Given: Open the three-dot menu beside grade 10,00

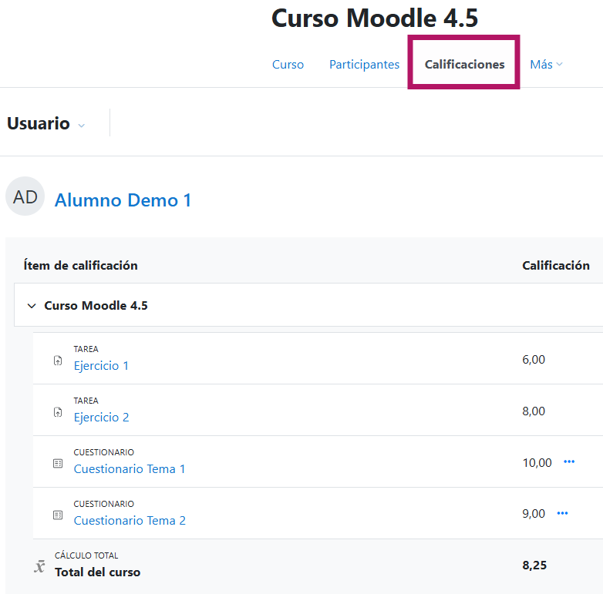Looking at the screenshot, I should tap(569, 462).
